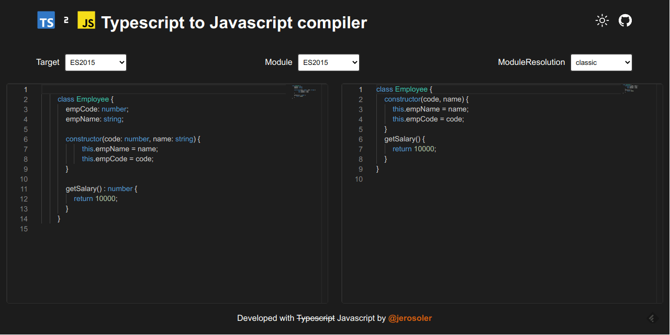This screenshot has height=335, width=670.
Task: Open the GitHub repository icon
Action: tap(625, 20)
